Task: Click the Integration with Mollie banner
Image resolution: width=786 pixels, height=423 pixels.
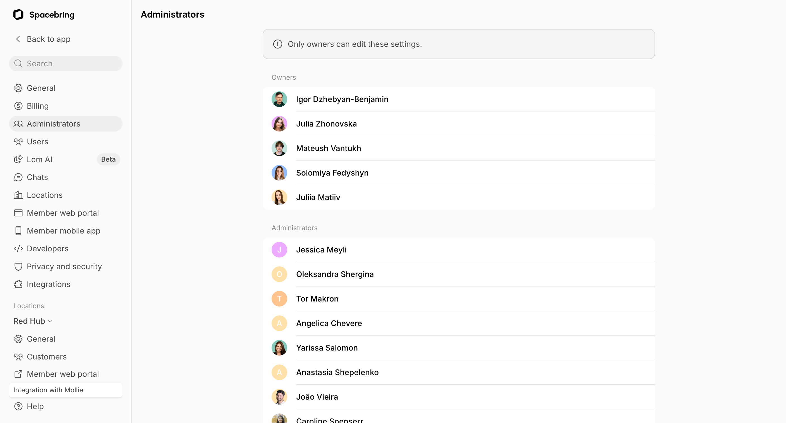Action: coord(66,390)
